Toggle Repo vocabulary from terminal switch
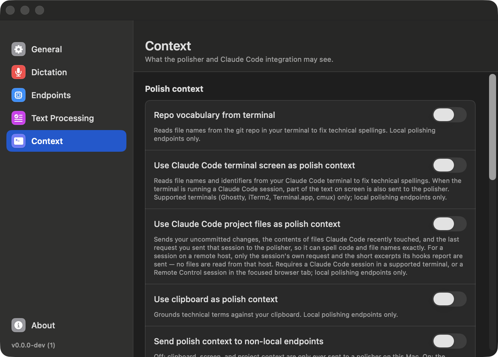This screenshot has width=498, height=357. click(x=449, y=115)
